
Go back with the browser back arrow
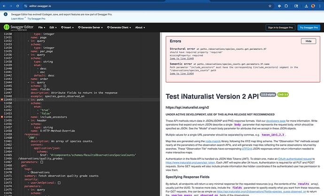point(4,6)
